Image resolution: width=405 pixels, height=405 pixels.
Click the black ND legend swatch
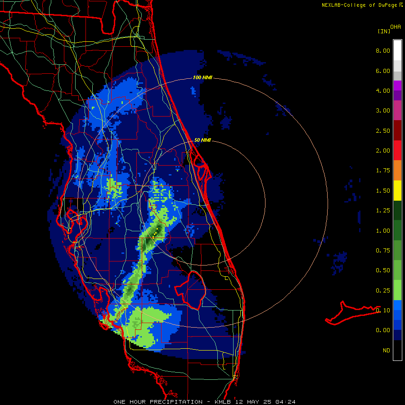pos(397,350)
